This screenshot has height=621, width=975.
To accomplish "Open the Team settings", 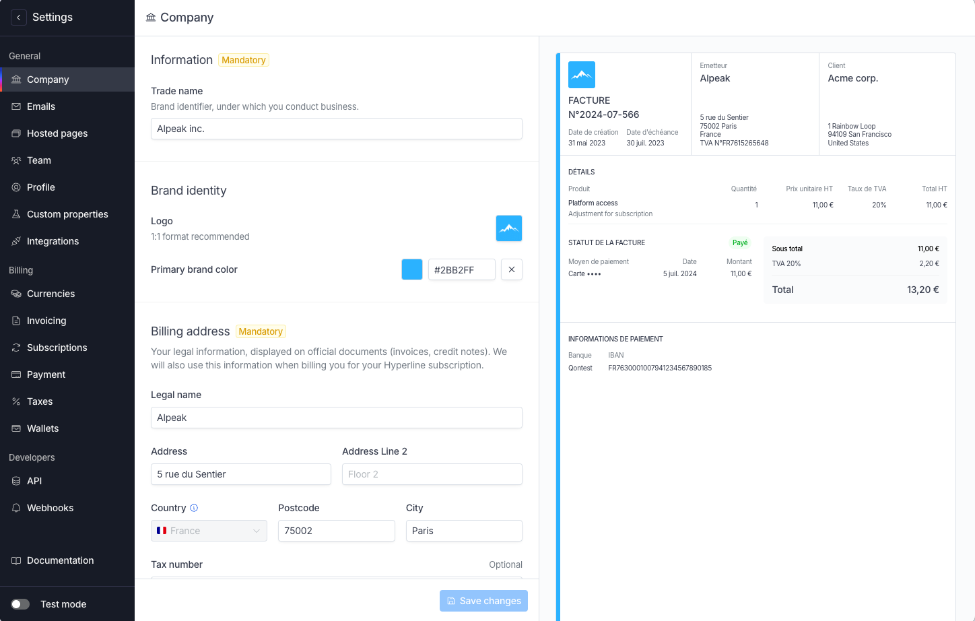I will [67, 160].
